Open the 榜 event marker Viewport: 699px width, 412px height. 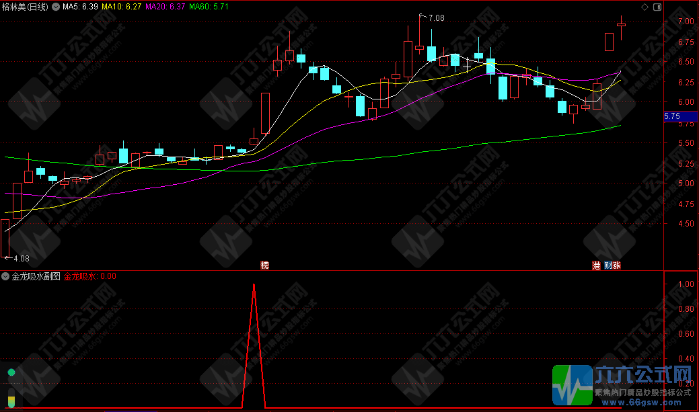click(x=265, y=265)
